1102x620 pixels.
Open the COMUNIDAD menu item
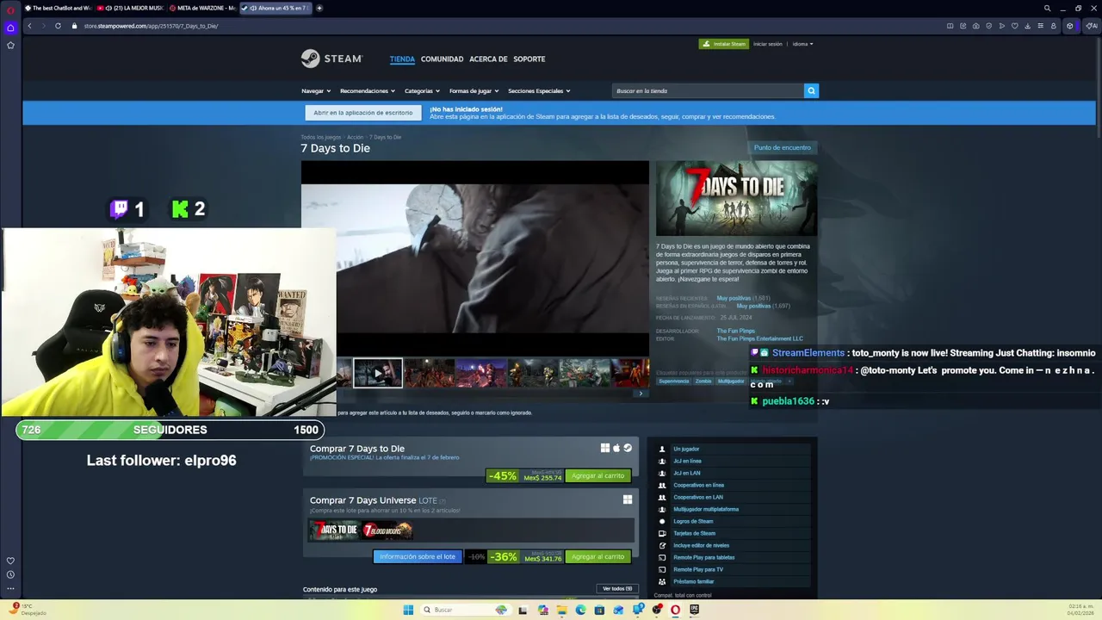pyautogui.click(x=442, y=59)
